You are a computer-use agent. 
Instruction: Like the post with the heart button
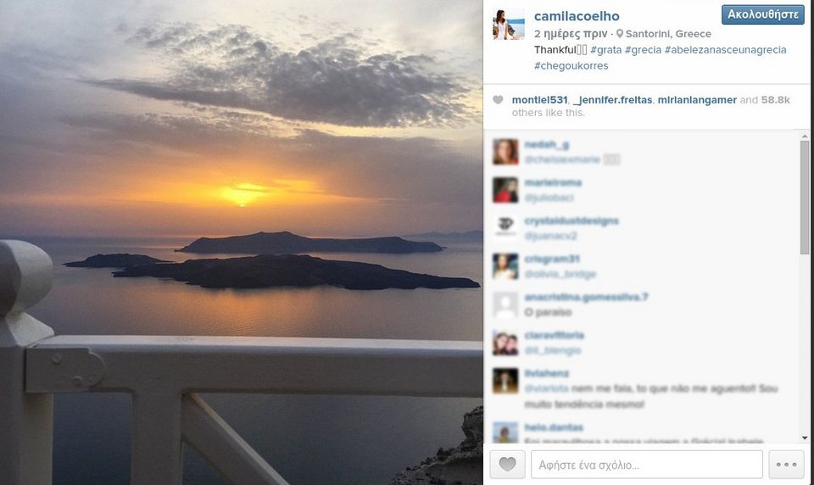pyautogui.click(x=507, y=464)
